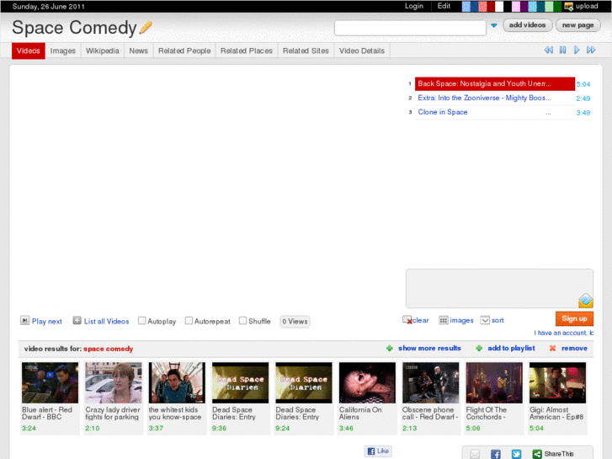
Task: Open Obscene phone call - Red Dwarf thumbnail
Action: [430, 382]
